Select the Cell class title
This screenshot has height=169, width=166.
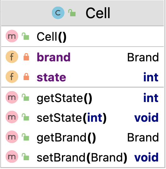98,13
